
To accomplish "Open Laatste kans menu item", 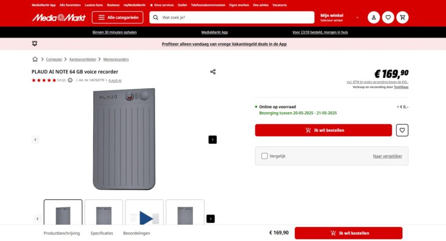I will (x=94, y=5).
